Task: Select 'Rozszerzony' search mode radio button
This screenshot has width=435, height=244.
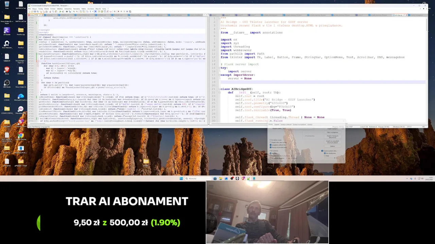Action: [x=271, y=156]
